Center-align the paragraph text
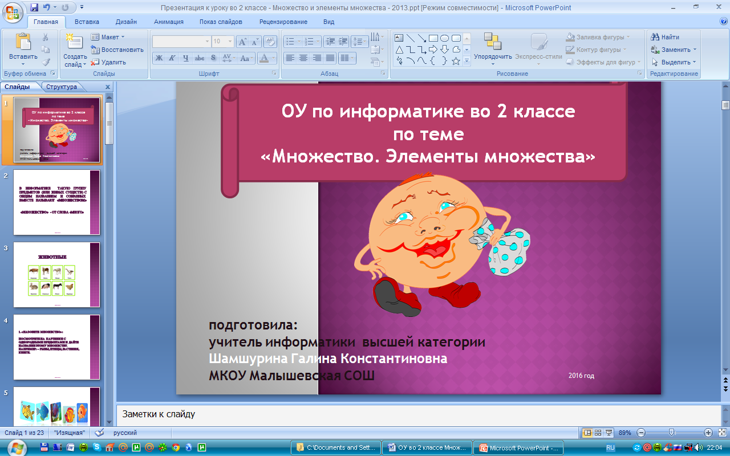730x456 pixels. coord(303,58)
